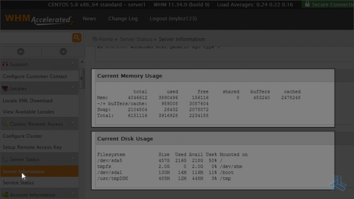Viewport: 354px width, 199px height.
Task: Open the News menu item
Action: [89, 19]
